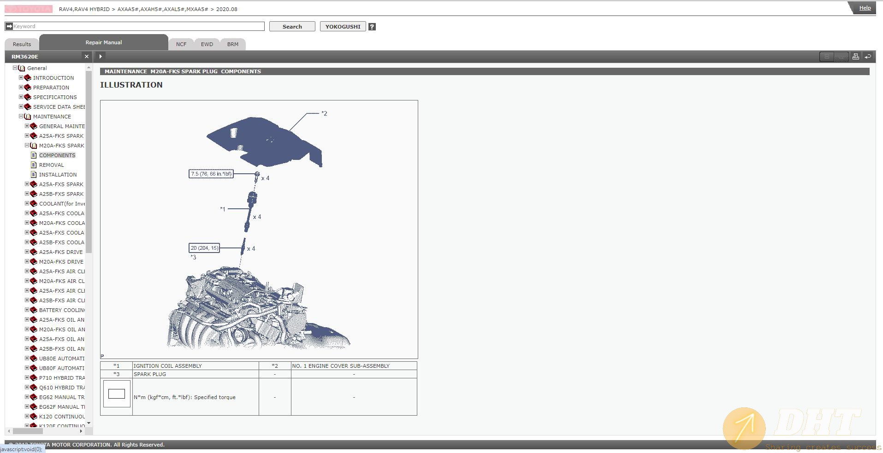
Task: Click the COOLANT(for Inverter) book icon
Action: (33, 204)
